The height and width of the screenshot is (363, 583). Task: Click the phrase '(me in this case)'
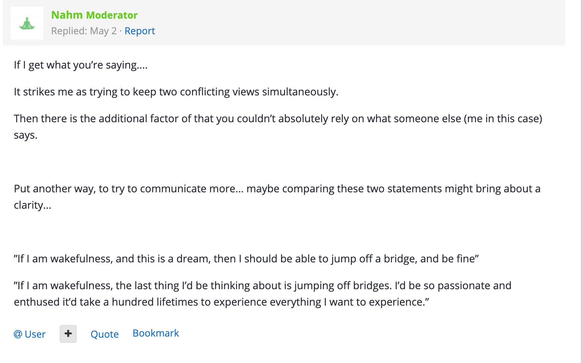(503, 119)
